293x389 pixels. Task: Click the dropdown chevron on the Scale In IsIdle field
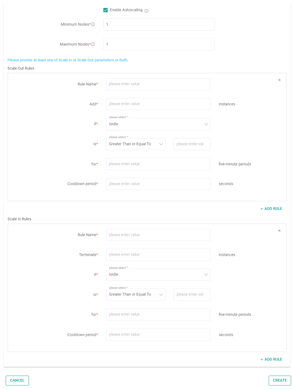click(x=206, y=275)
